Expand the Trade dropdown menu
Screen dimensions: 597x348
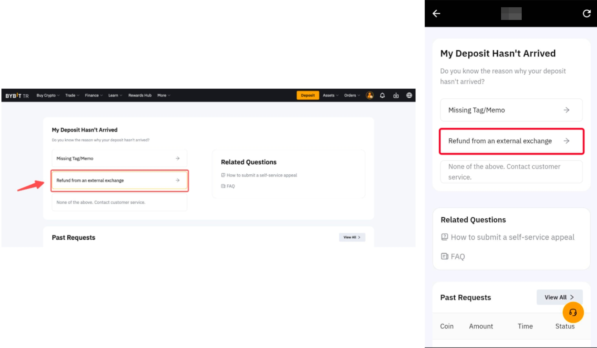click(x=72, y=96)
